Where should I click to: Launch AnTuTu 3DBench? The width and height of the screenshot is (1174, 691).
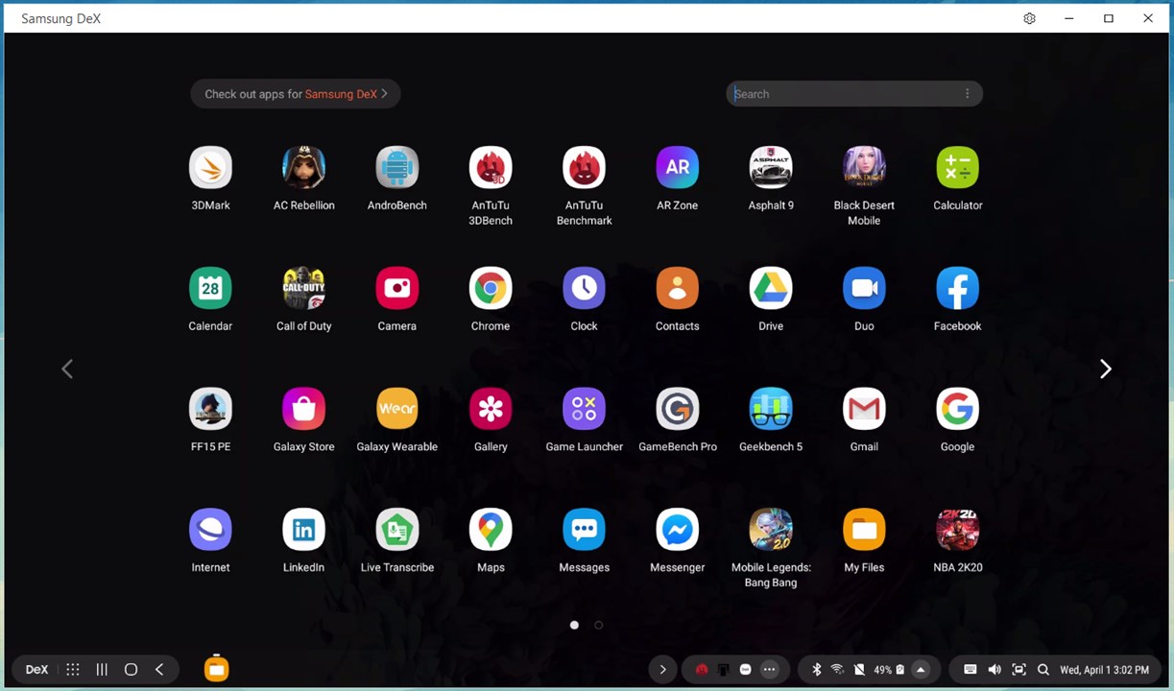(x=491, y=168)
